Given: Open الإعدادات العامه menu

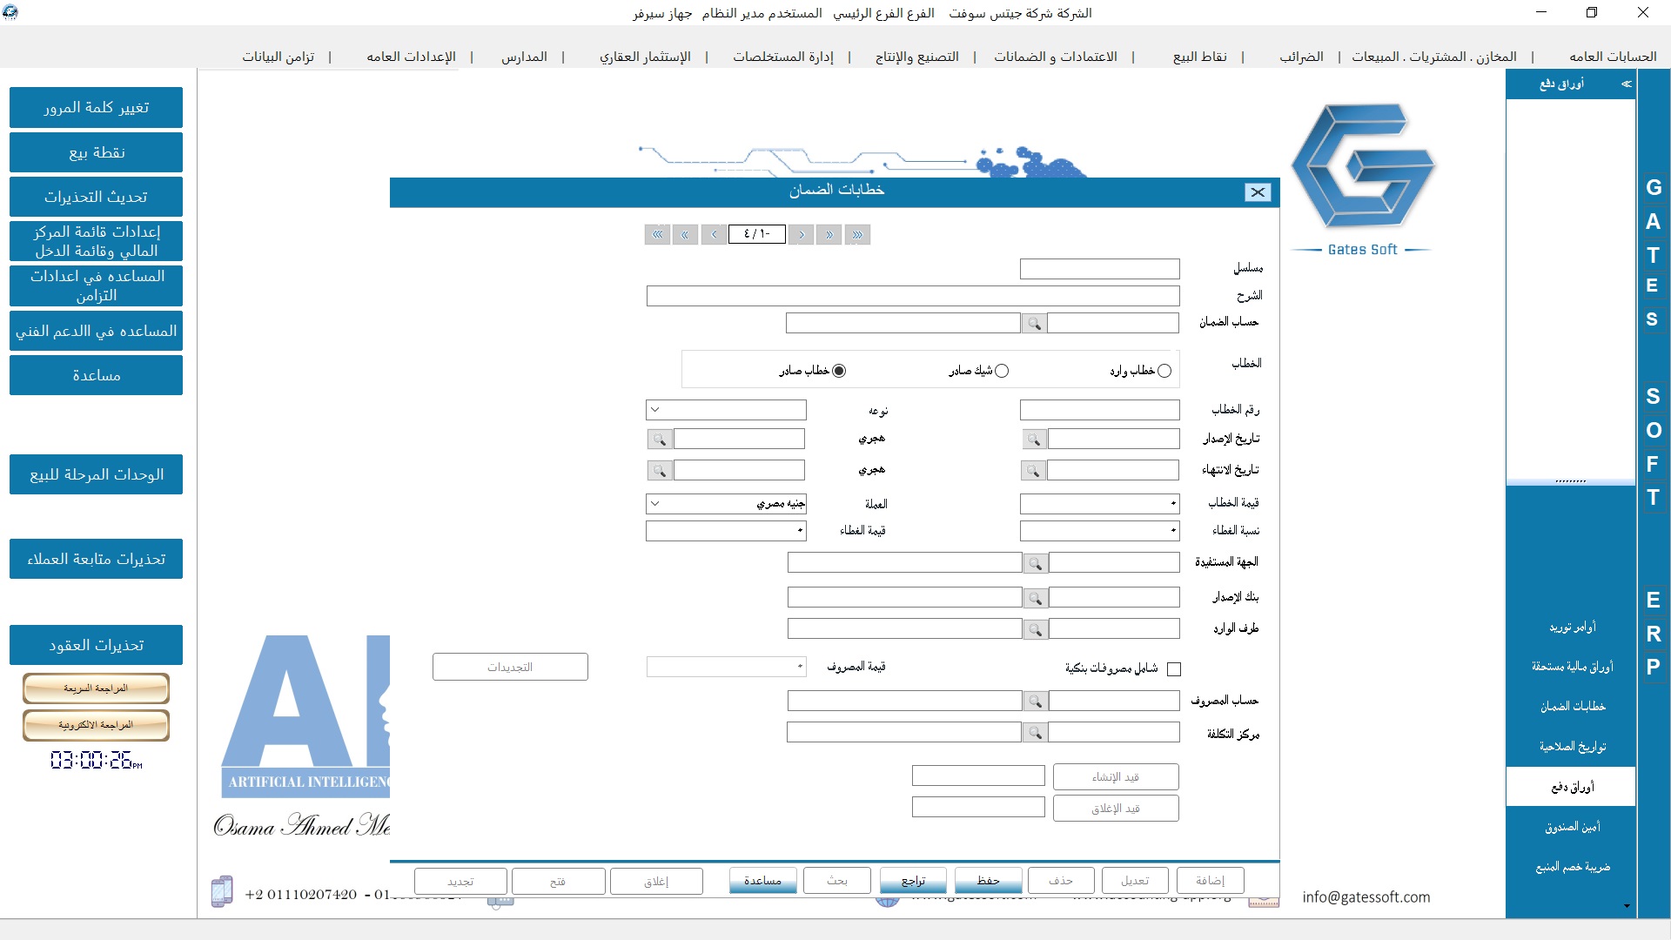Looking at the screenshot, I should pyautogui.click(x=411, y=57).
